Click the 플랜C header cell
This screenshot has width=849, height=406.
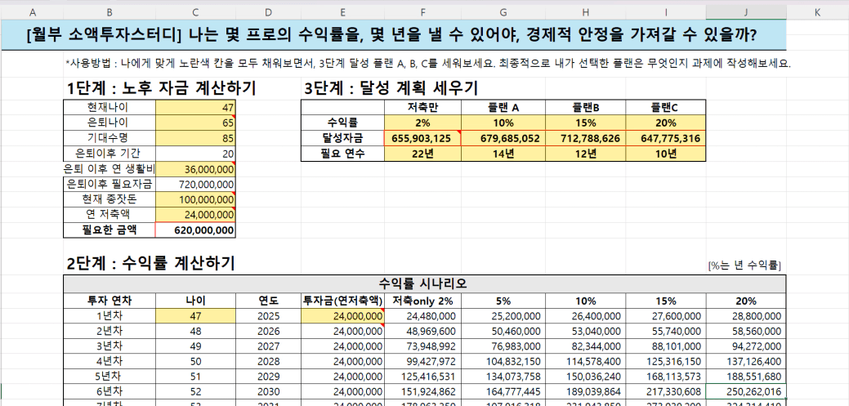tap(666, 107)
